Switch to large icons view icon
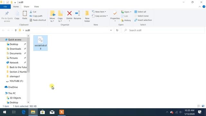Image resolution: width=206 pixels, height=116 pixels. [x=203, y=106]
